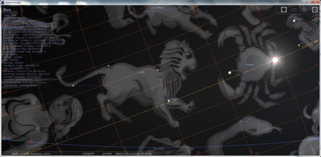
Task: Click the 12.5 FPS status readout
Action: (107, 154)
